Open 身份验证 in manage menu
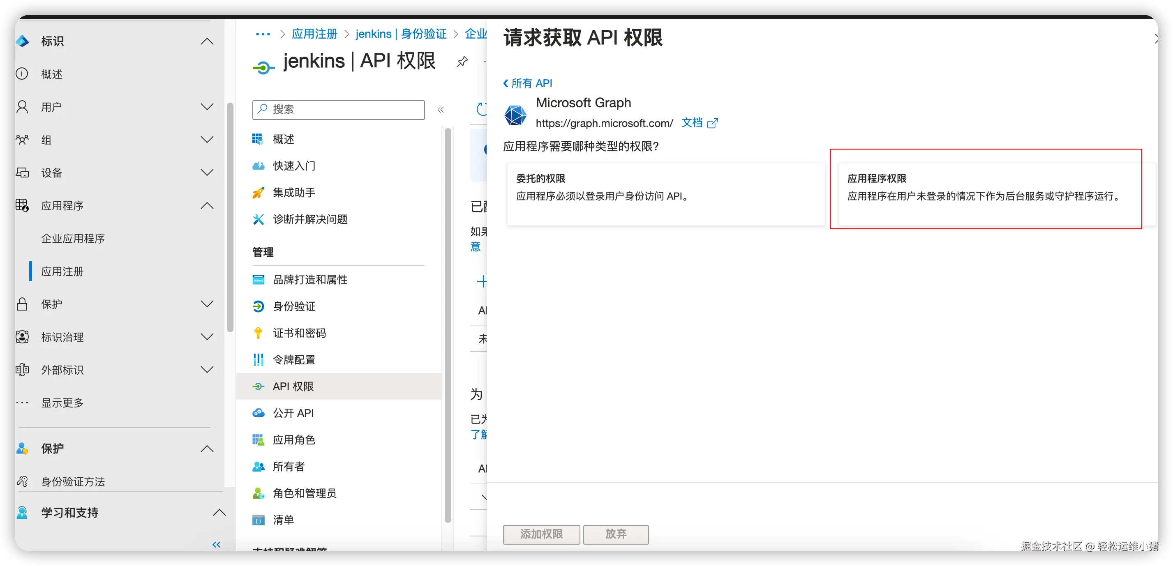The image size is (1173, 566). pyautogui.click(x=294, y=306)
